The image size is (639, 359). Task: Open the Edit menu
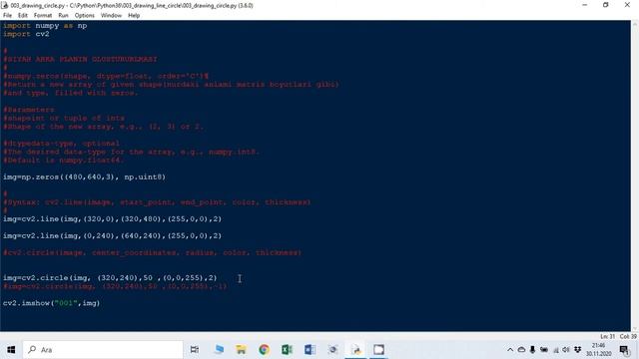click(22, 16)
